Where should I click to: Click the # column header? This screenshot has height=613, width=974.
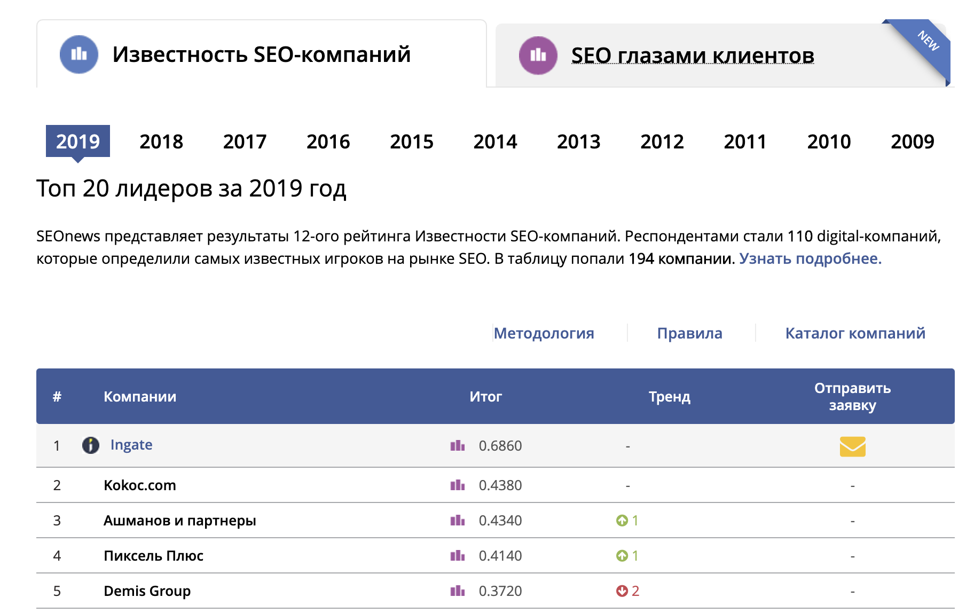click(57, 396)
